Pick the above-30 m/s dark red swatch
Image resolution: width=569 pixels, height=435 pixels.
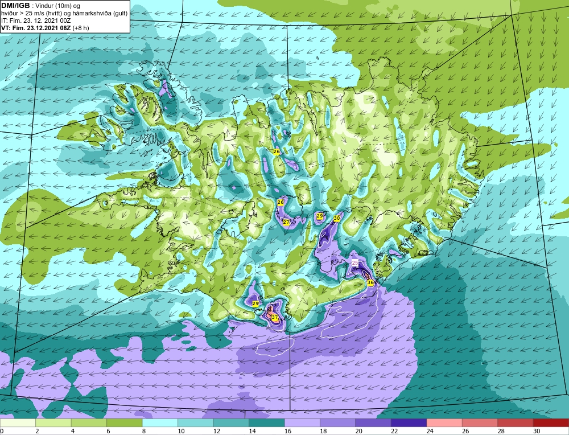(x=551, y=422)
